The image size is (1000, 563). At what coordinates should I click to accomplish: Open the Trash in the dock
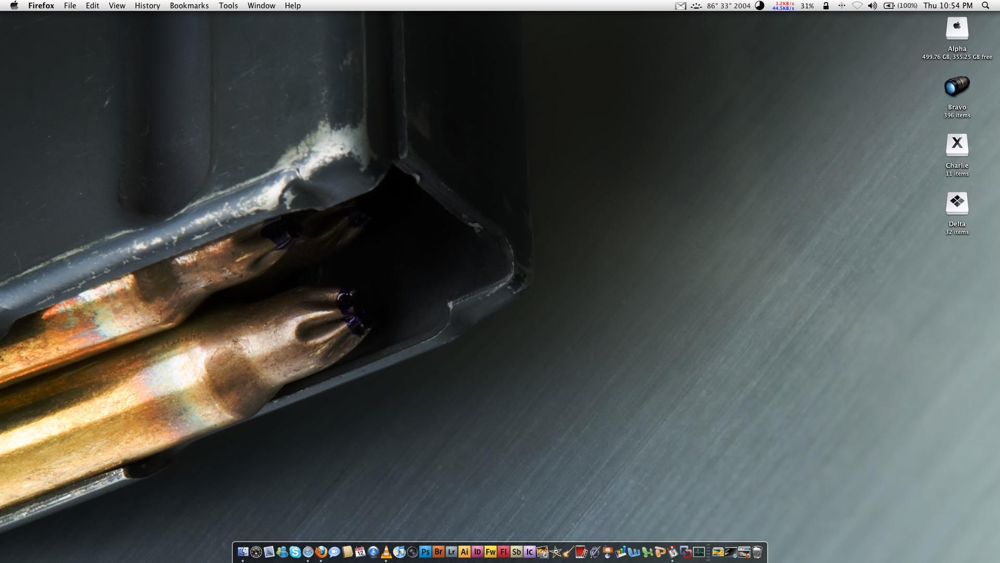(757, 552)
